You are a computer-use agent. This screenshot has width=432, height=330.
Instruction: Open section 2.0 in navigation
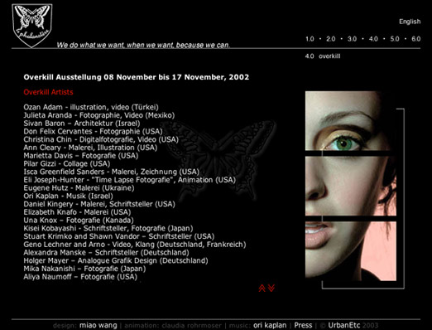pos(331,39)
